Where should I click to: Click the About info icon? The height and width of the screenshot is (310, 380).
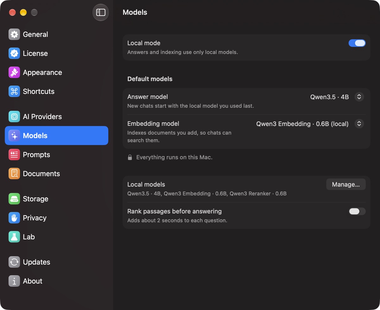click(14, 281)
